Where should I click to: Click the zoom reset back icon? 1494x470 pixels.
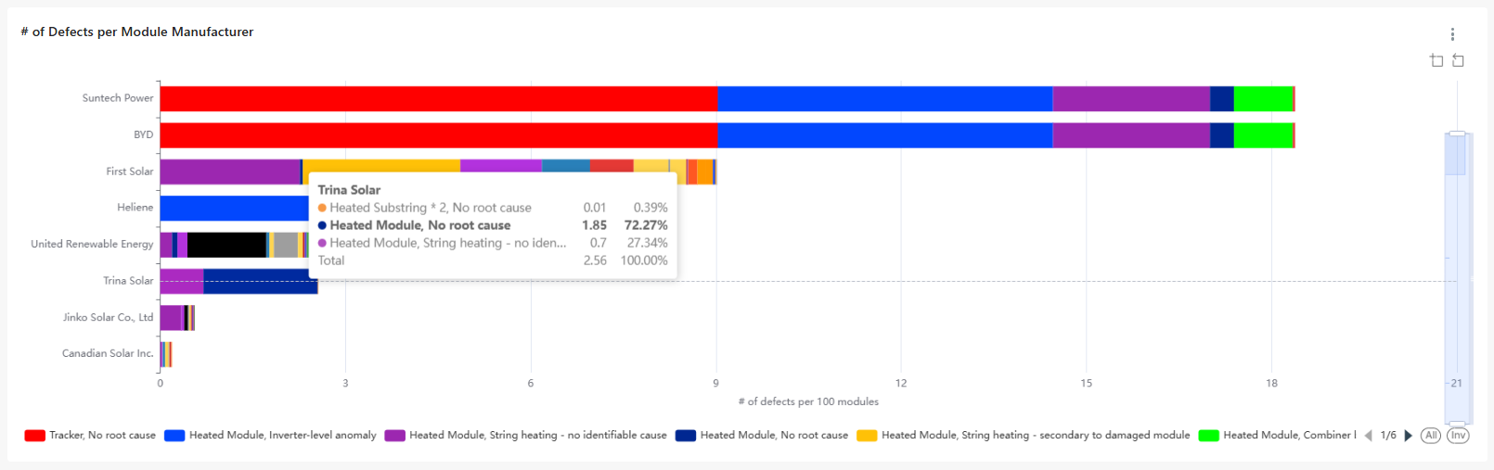point(1458,60)
